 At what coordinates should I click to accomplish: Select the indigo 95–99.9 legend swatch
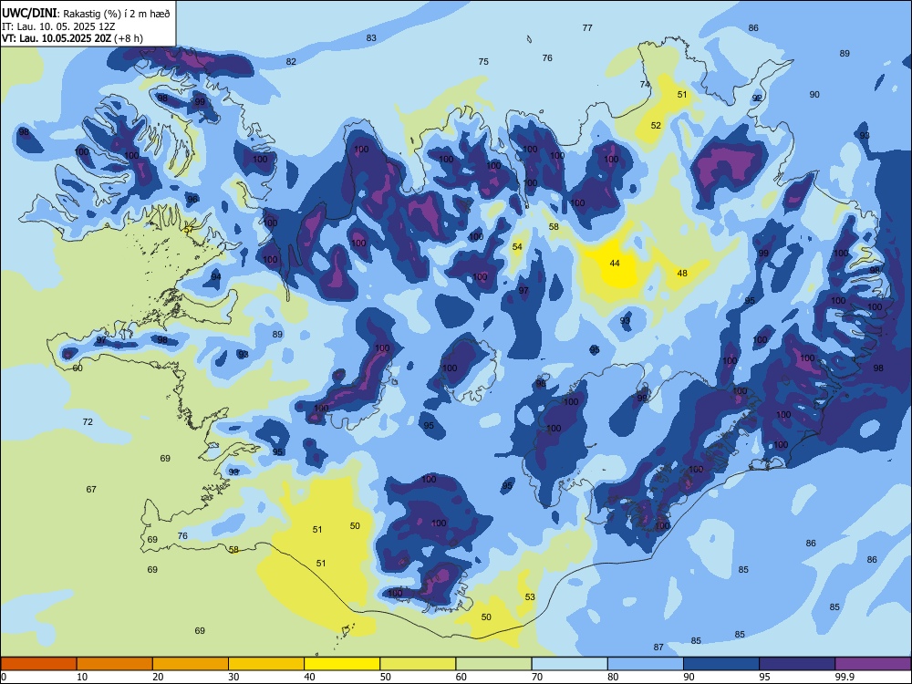(x=797, y=664)
